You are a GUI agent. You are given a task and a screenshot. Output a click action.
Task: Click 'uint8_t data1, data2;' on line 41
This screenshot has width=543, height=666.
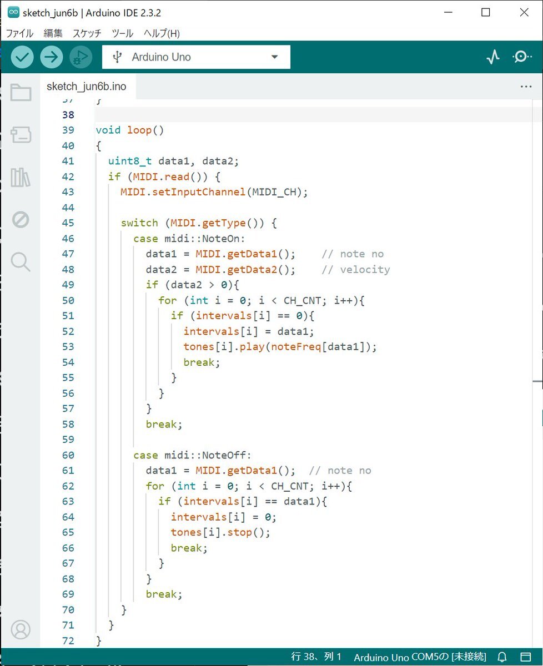pos(173,161)
